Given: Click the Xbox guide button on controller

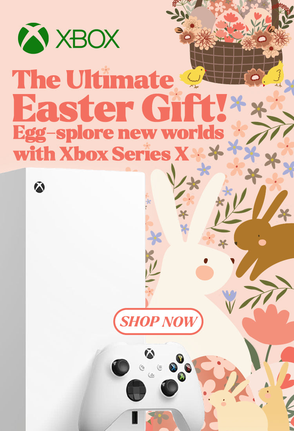Looking at the screenshot, I should coord(149,353).
